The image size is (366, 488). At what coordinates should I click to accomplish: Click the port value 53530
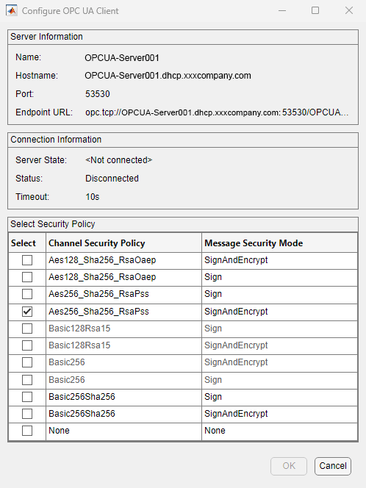click(98, 94)
